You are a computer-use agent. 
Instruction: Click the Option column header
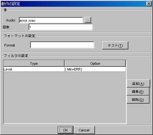point(95,63)
